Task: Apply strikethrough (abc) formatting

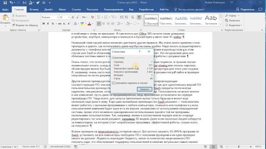Action: coord(59,24)
